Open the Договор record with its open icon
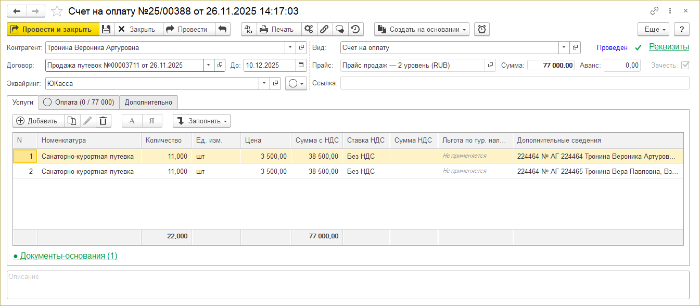This screenshot has height=306, width=700. point(220,65)
